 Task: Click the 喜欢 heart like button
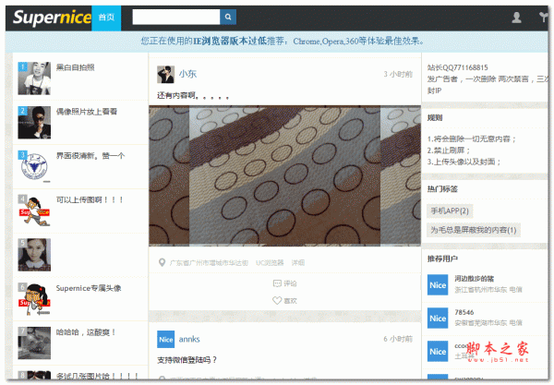284,301
